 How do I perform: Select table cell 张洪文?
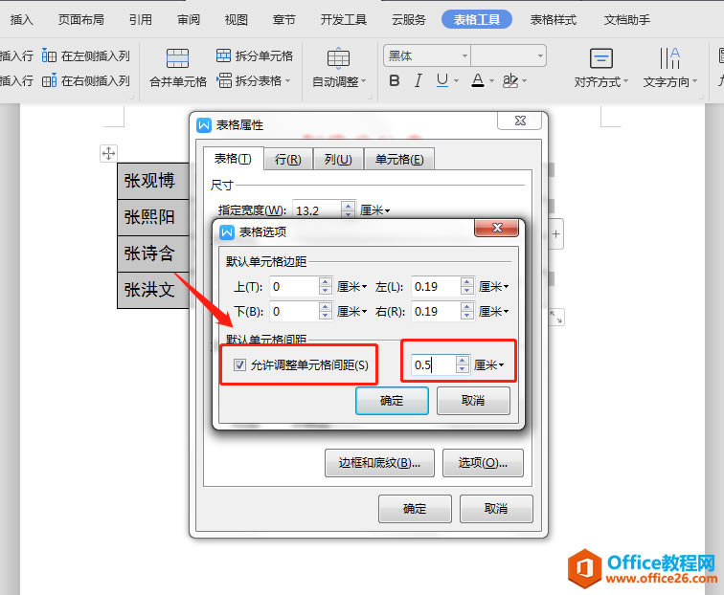[x=153, y=290]
